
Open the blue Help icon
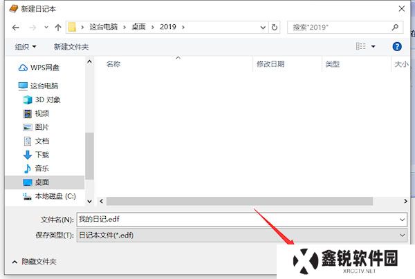click(397, 46)
